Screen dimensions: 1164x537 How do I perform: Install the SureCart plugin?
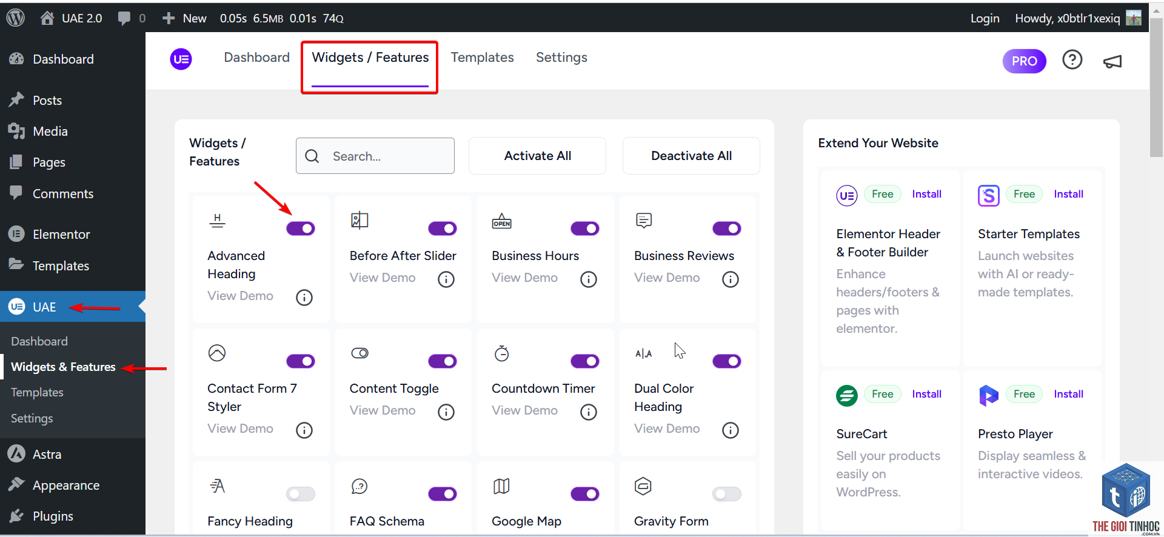pyautogui.click(x=926, y=394)
